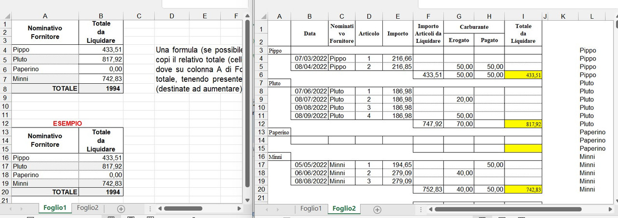Select yellow cell I20 showing 742,83
Viewport: 618px width, 218px height.
pos(523,189)
